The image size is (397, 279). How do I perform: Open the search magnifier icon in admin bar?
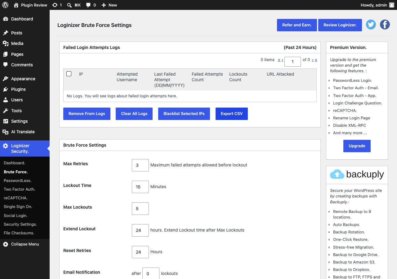pyautogui.click(x=69, y=5)
